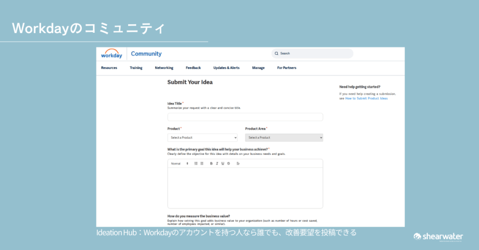
Task: Open the Feedback menu
Action: 193,68
